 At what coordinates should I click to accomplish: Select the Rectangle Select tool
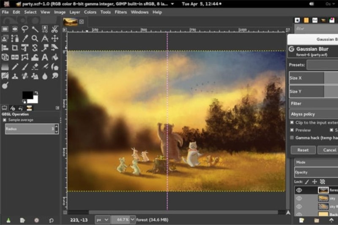[x=5, y=29]
